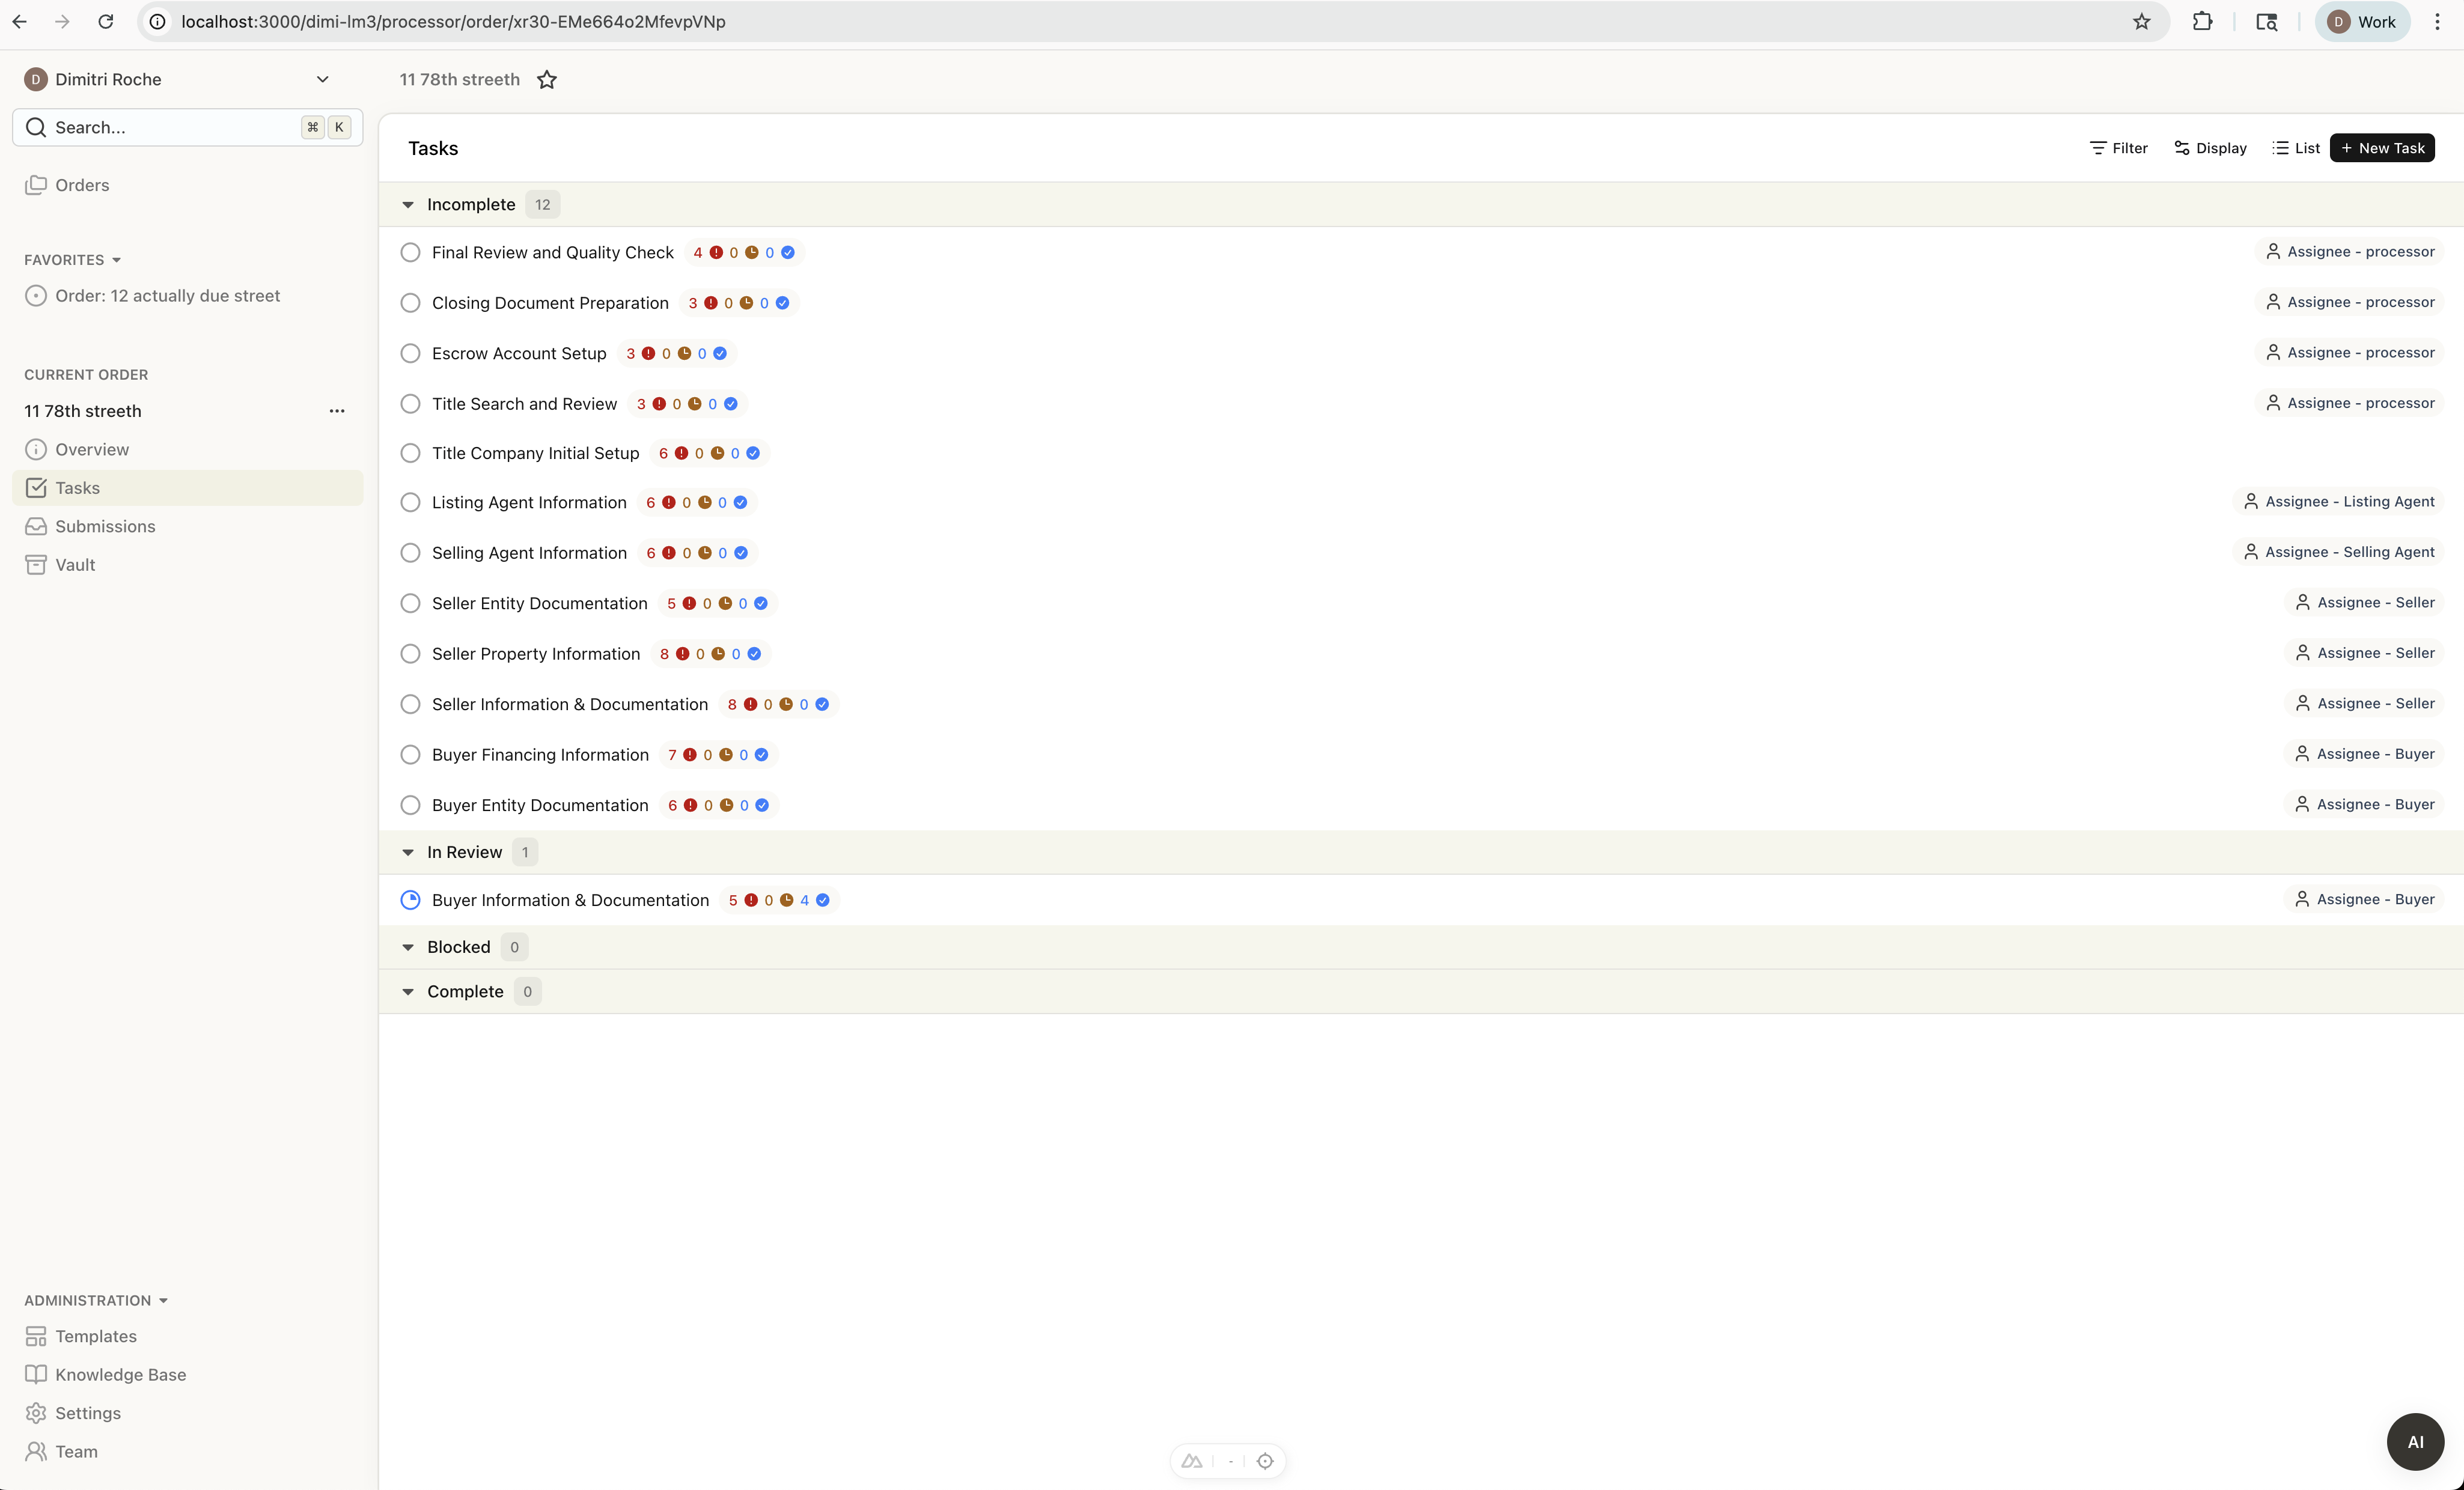Image resolution: width=2464 pixels, height=1490 pixels.
Task: Collapse the In Review group
Action: tap(408, 853)
